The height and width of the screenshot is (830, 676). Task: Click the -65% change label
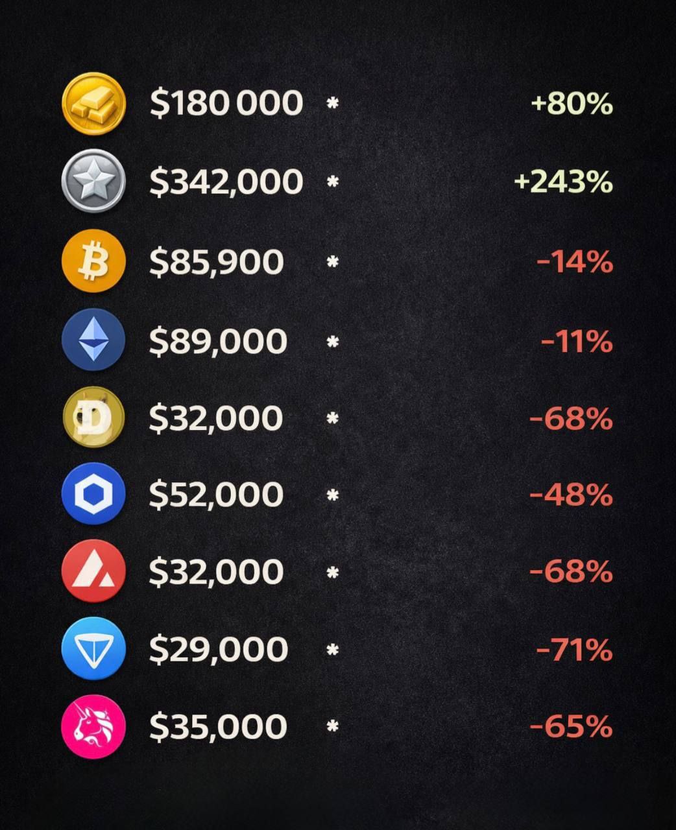pyautogui.click(x=572, y=726)
